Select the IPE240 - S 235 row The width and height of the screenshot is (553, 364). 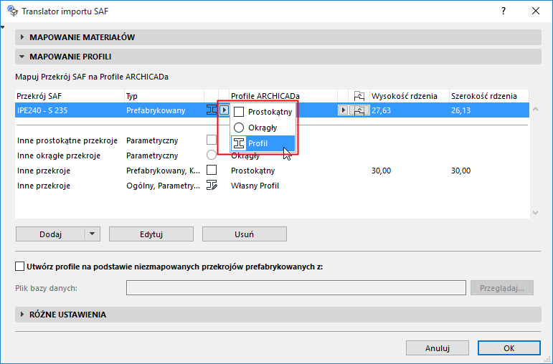pos(272,110)
